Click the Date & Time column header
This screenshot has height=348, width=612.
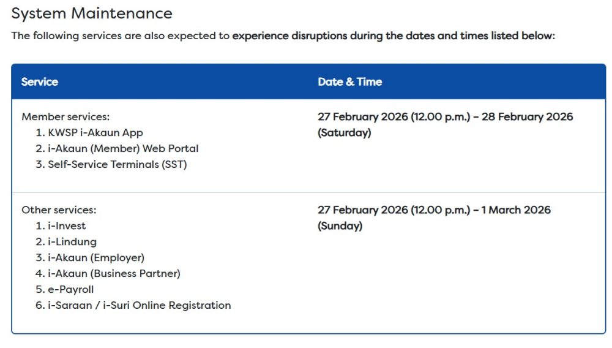pos(349,81)
